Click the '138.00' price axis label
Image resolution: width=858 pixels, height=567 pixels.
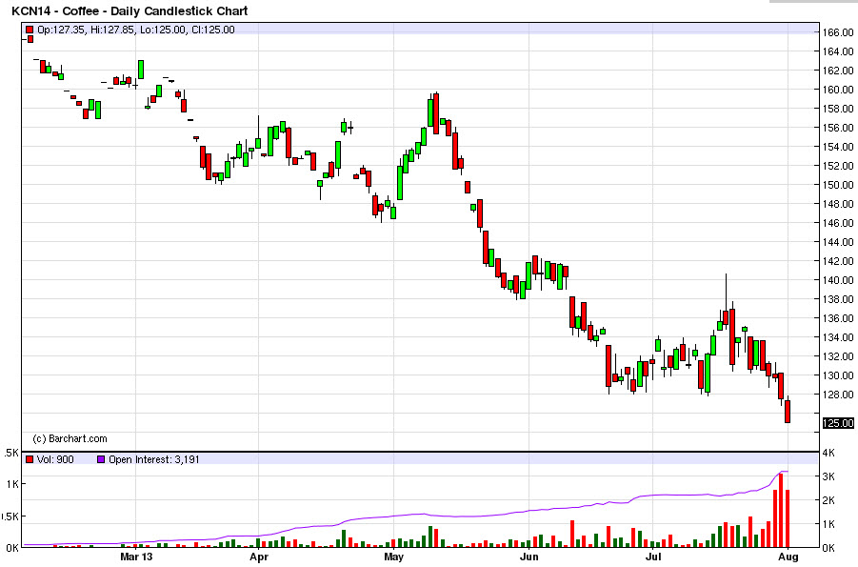[x=838, y=299]
